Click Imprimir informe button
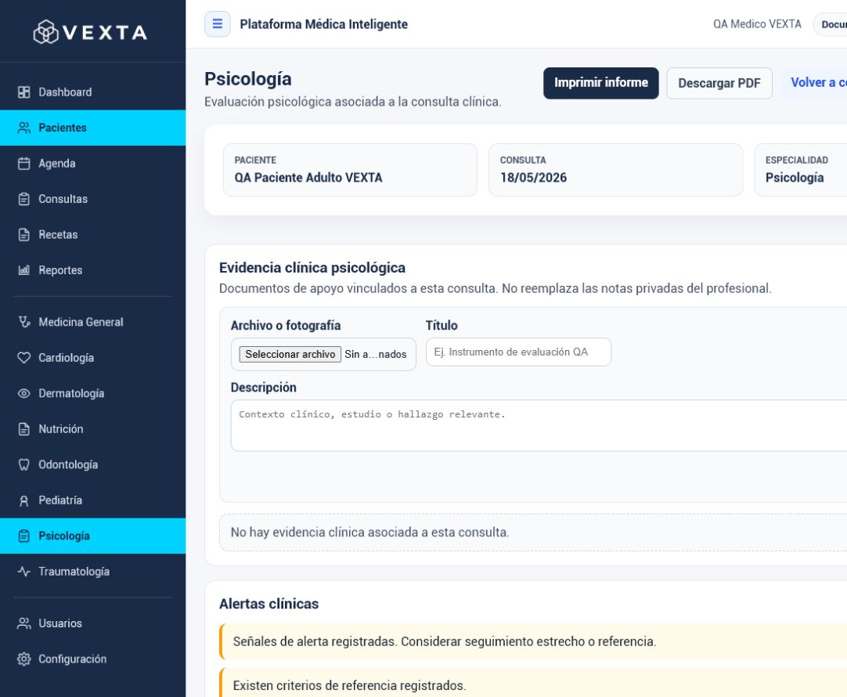This screenshot has height=697, width=847. point(600,83)
